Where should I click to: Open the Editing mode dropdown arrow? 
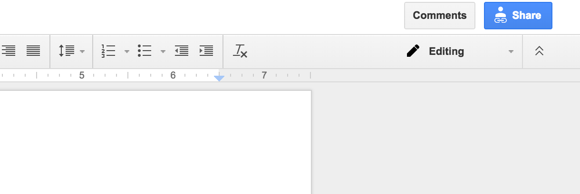point(511,51)
